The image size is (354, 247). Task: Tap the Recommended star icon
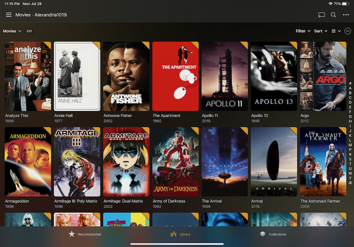[72, 234]
